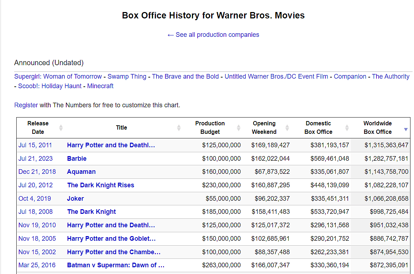
Task: Open the Barbie title link
Action: pos(77,159)
